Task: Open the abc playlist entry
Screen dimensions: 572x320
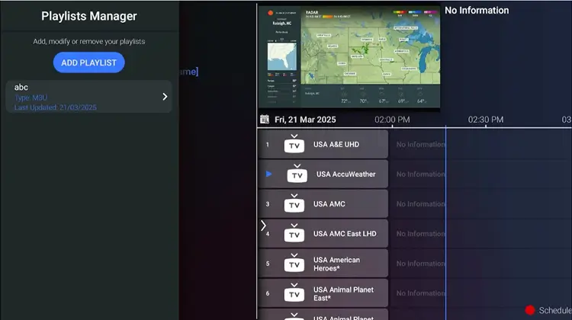Action: click(88, 97)
